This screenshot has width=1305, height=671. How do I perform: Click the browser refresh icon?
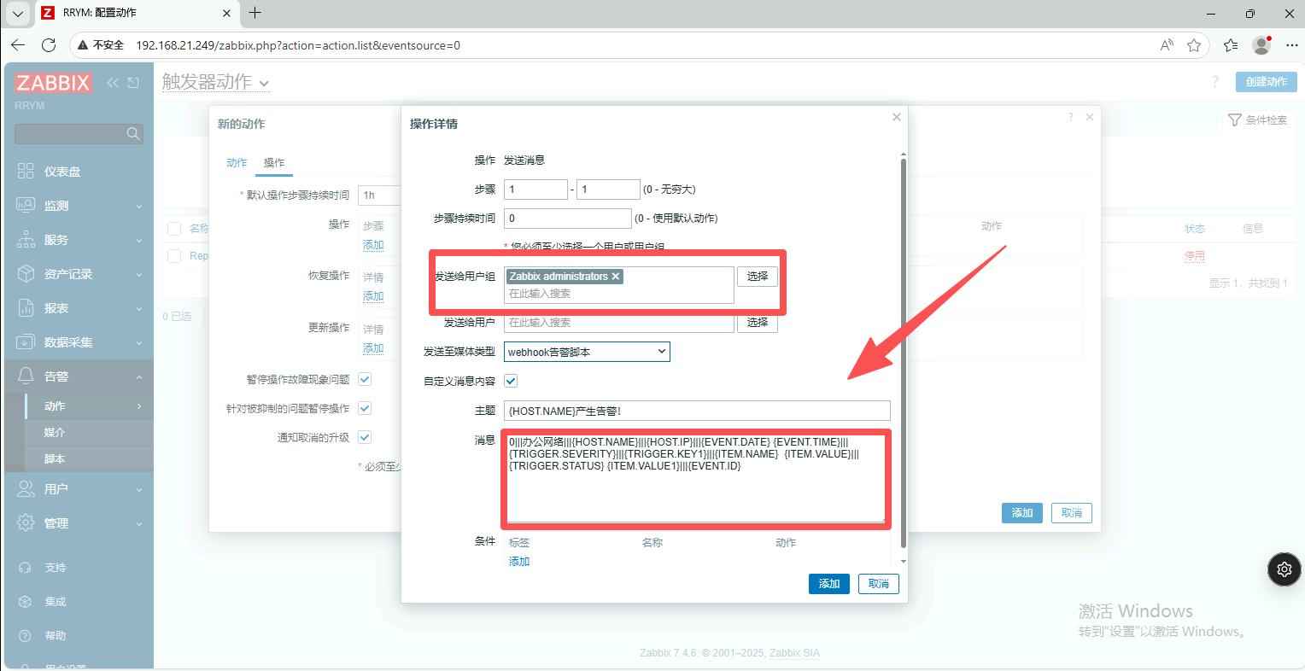(x=49, y=45)
